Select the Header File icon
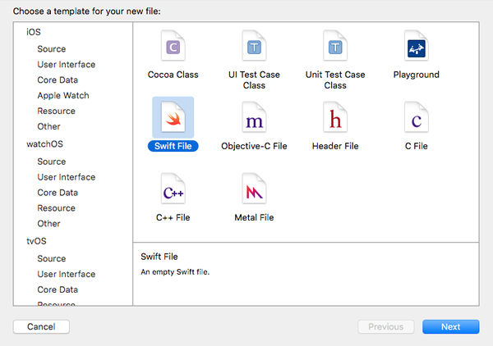This screenshot has width=493, height=346. 334,120
